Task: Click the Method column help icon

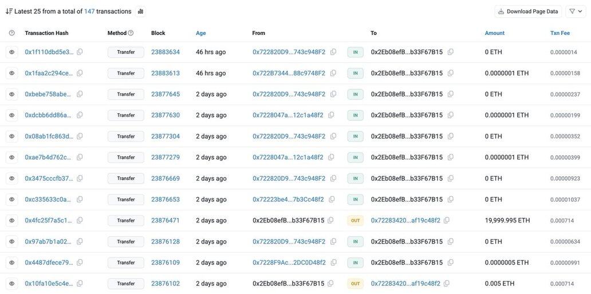Action: click(131, 33)
